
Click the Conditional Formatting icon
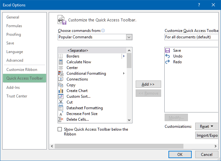point(61,73)
